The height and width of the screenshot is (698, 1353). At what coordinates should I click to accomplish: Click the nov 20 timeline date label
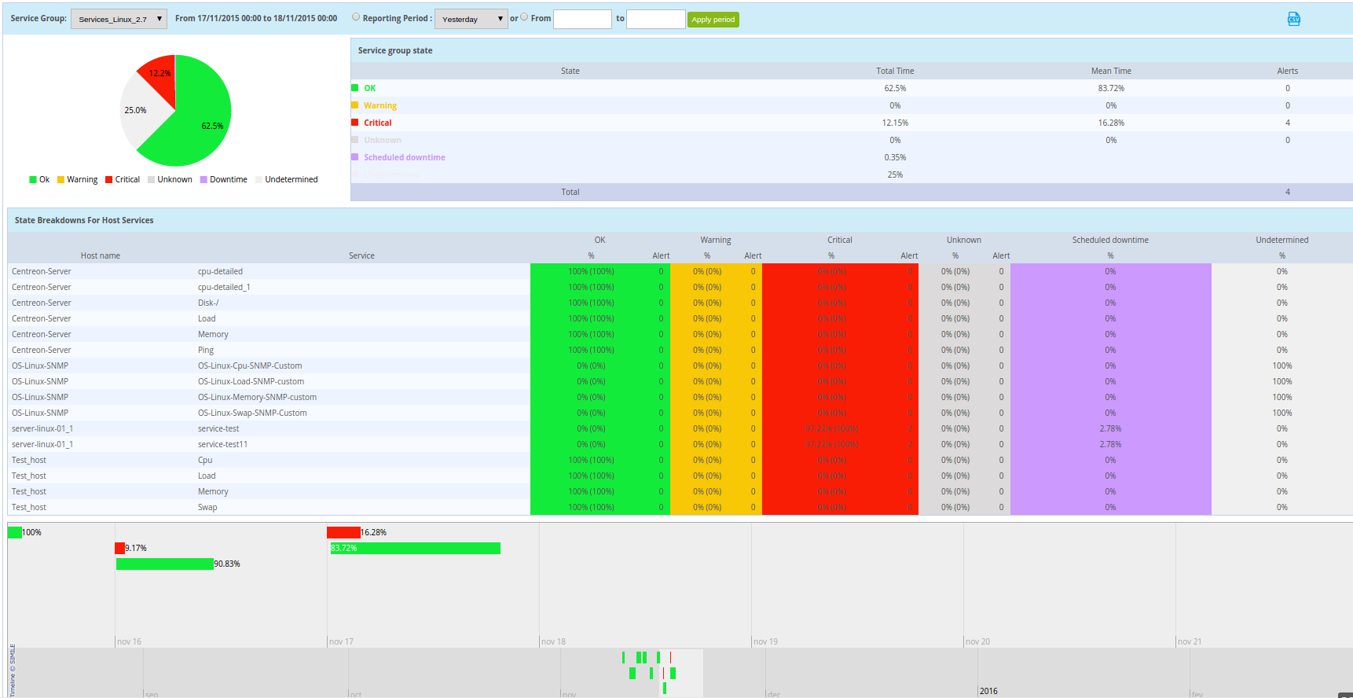click(977, 641)
